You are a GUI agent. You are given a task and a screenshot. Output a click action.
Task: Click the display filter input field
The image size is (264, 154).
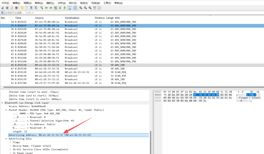(x=103, y=13)
